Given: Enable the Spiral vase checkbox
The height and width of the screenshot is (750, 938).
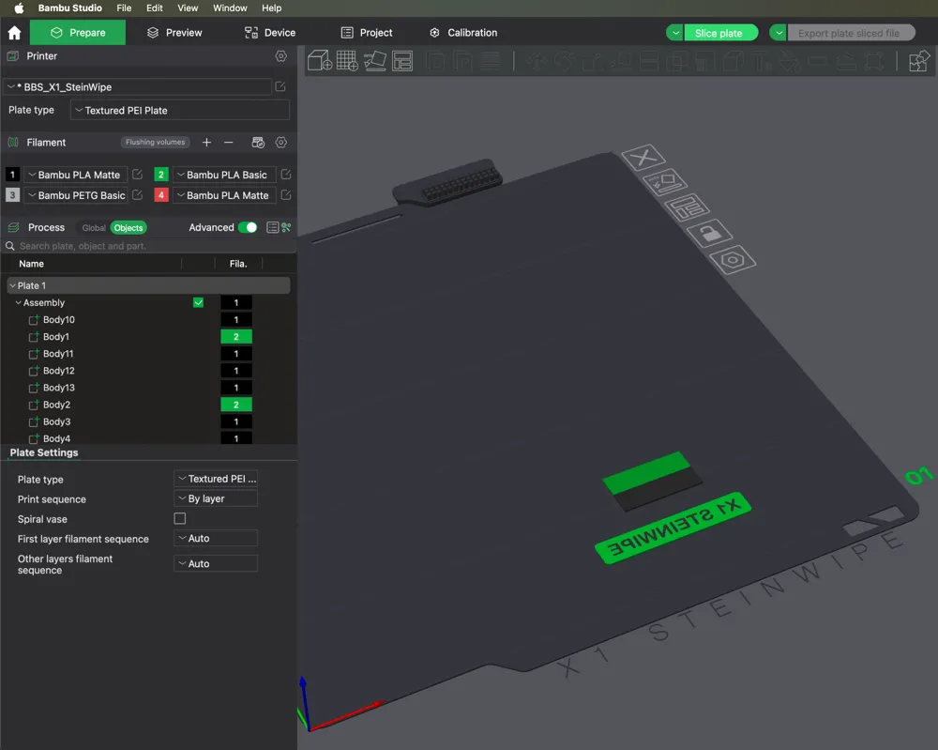Looking at the screenshot, I should (x=180, y=519).
